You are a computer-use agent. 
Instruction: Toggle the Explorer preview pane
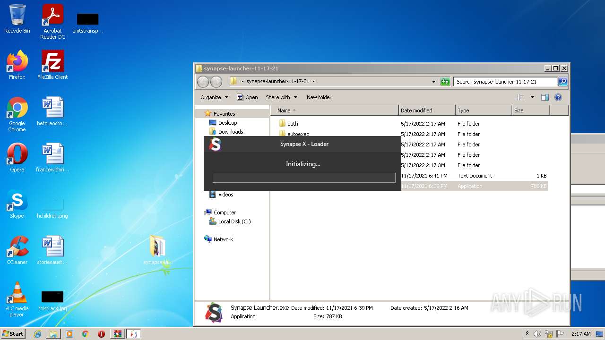[545, 97]
